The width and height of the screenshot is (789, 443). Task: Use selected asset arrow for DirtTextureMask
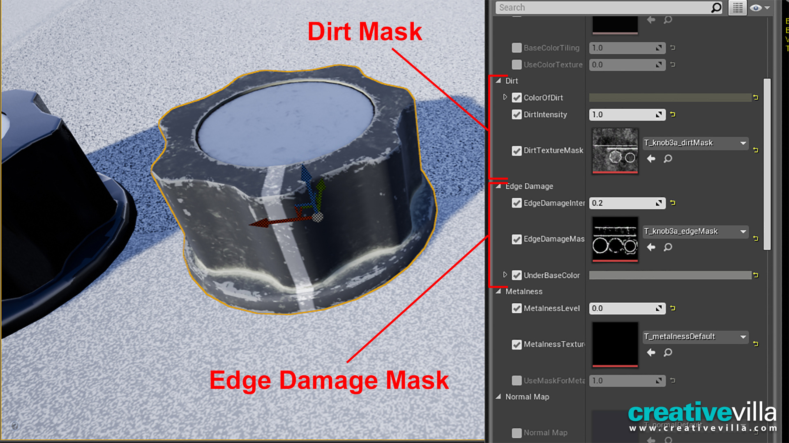pos(651,159)
